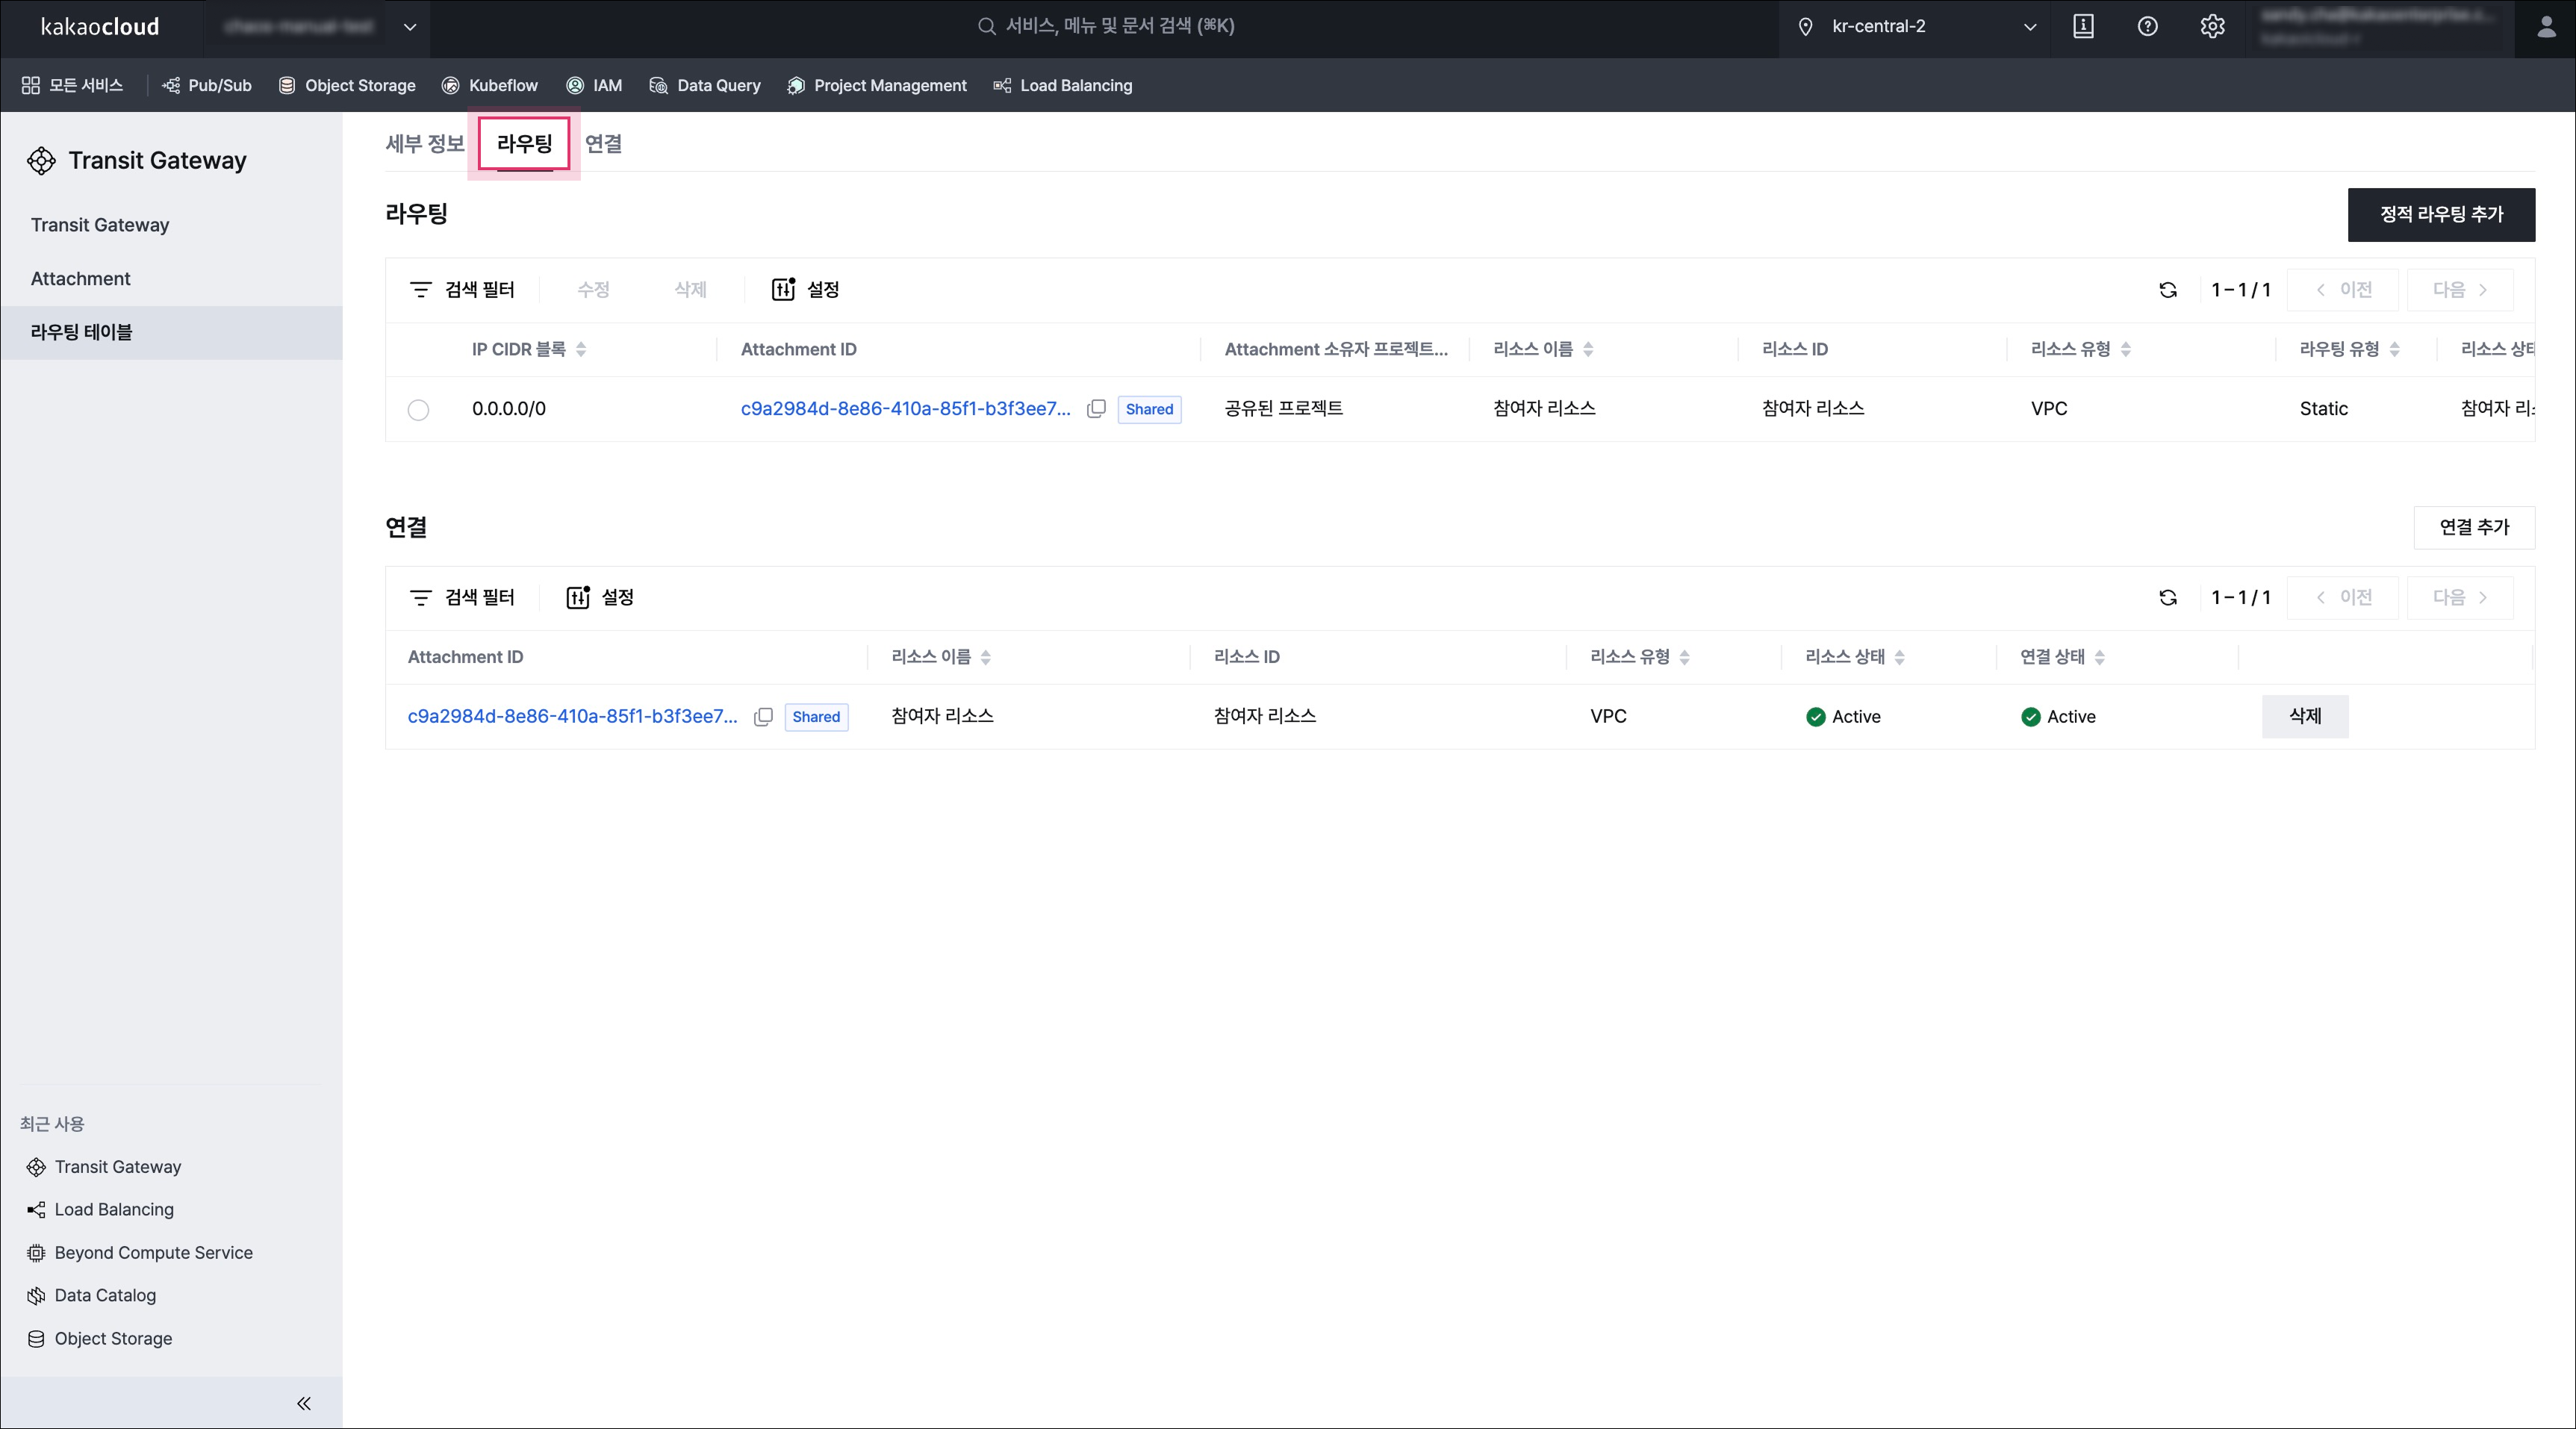Viewport: 2576px width, 1429px height.
Task: Sort by the IP CIDR 블록 column
Action: 581,350
